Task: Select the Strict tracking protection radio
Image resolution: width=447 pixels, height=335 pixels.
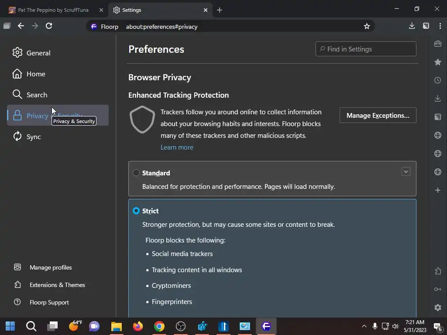Action: click(x=136, y=211)
